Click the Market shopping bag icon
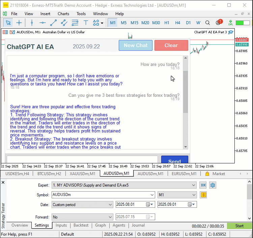This screenshot has width=253, height=238. tap(207, 174)
